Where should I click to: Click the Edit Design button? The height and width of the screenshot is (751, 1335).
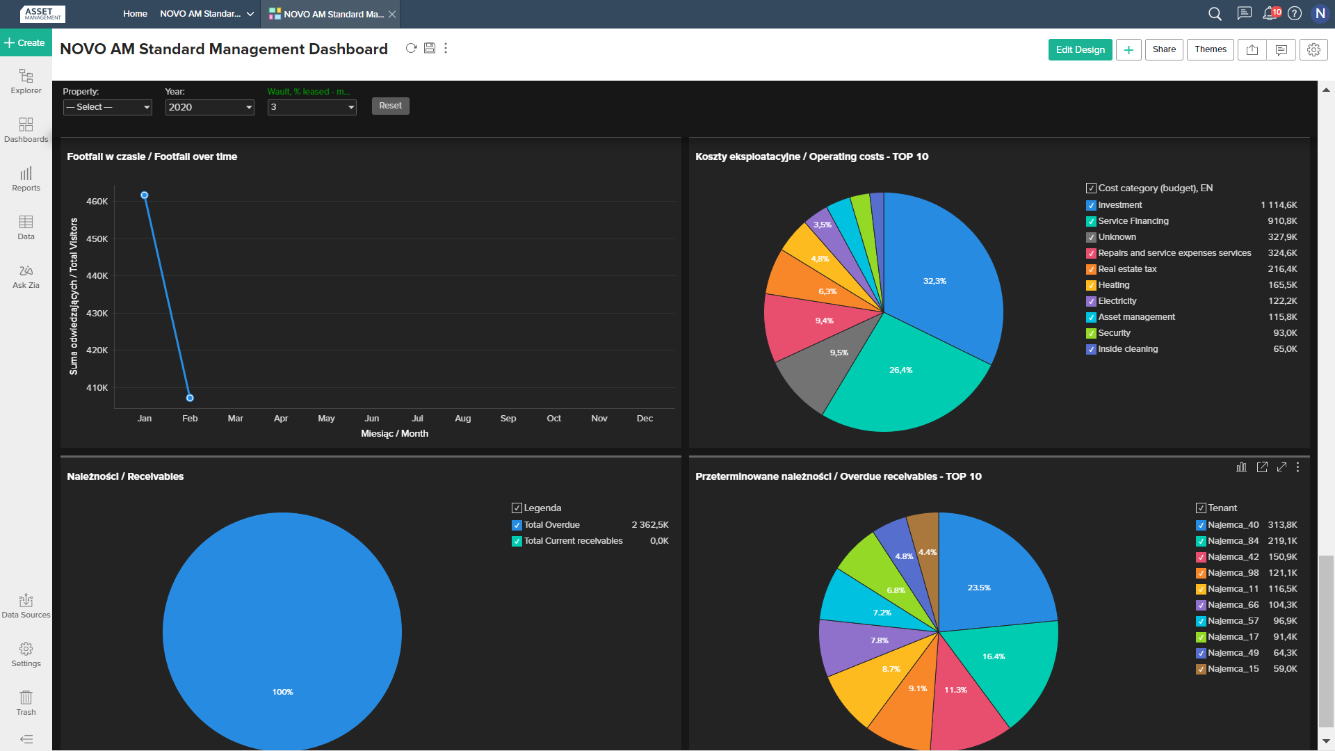coord(1080,49)
